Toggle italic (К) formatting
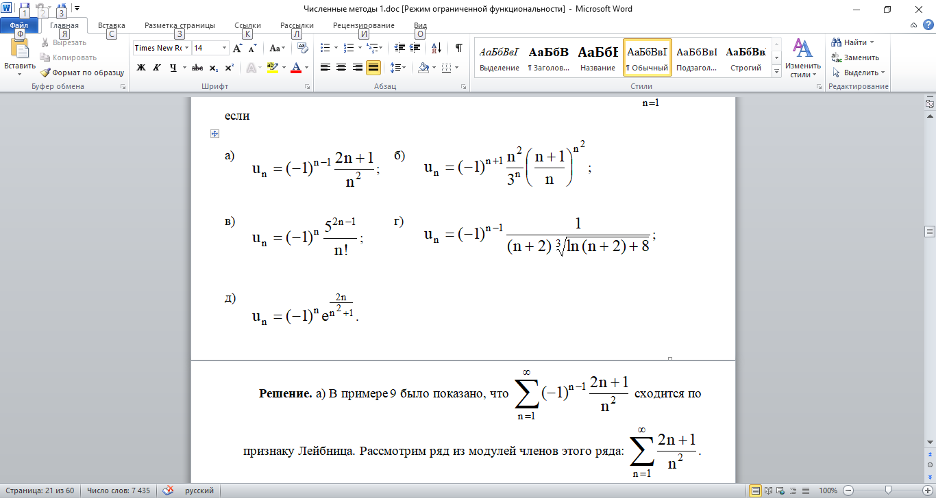 [x=157, y=68]
